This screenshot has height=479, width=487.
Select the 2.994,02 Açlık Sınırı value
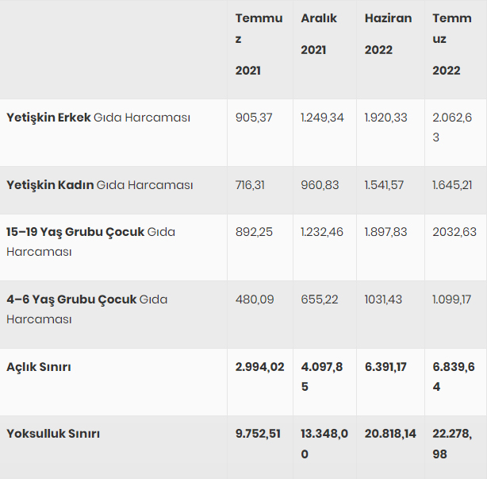click(x=259, y=367)
